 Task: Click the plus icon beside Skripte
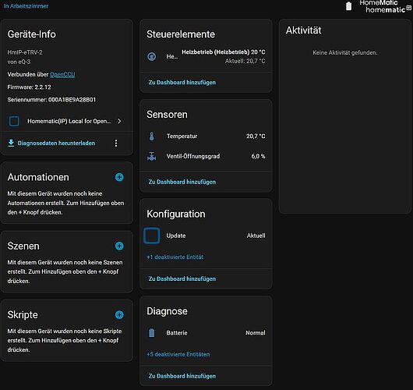click(x=119, y=314)
